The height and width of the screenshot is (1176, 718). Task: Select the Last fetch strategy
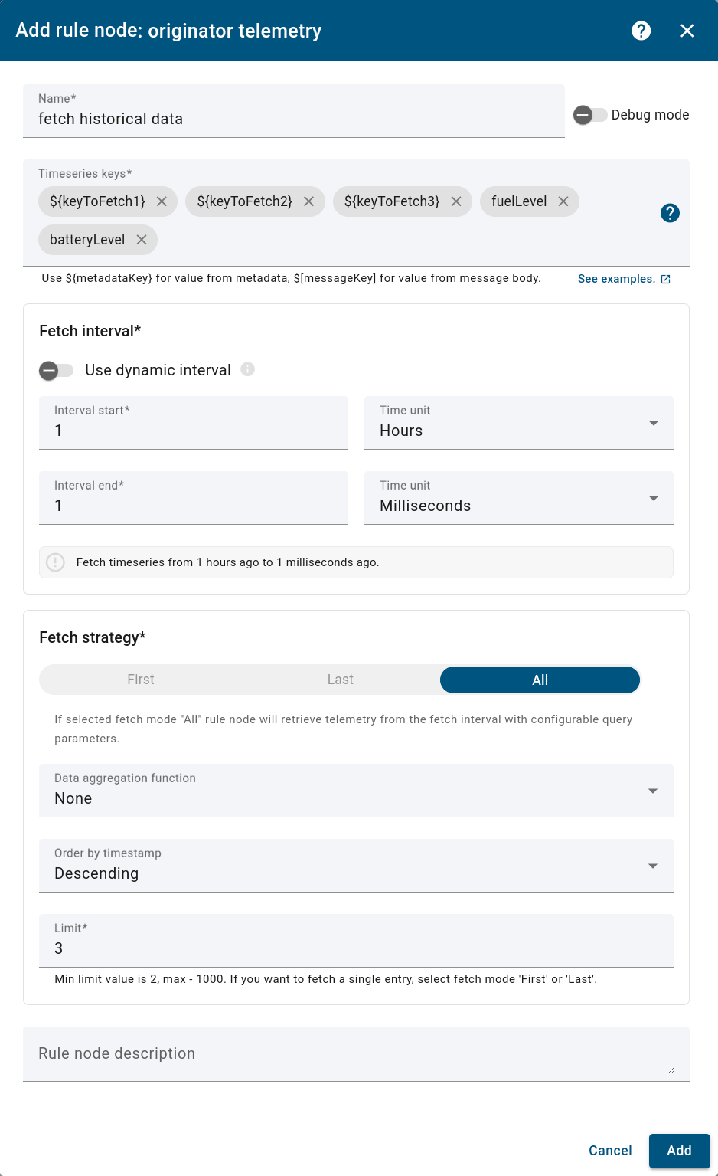click(341, 680)
